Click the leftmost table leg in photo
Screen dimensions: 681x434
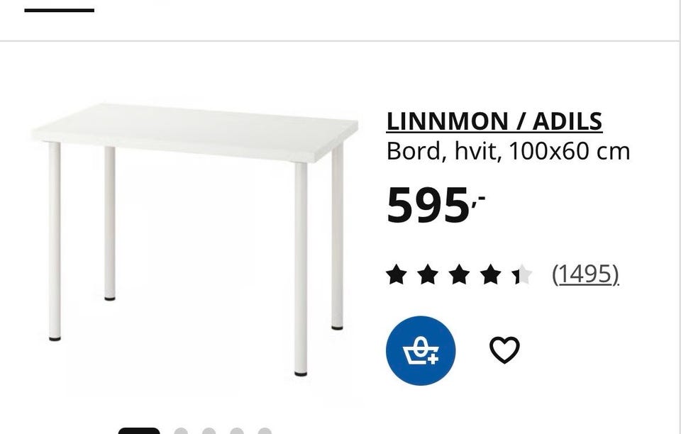55,241
